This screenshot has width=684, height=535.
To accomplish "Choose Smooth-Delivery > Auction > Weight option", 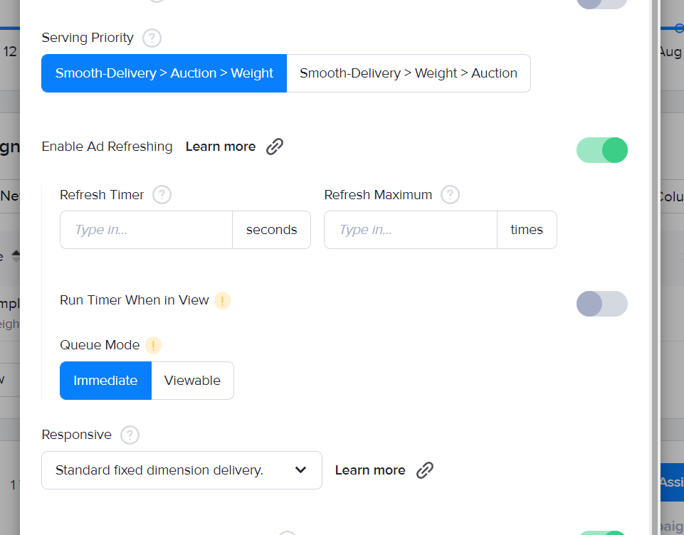I will click(x=164, y=73).
